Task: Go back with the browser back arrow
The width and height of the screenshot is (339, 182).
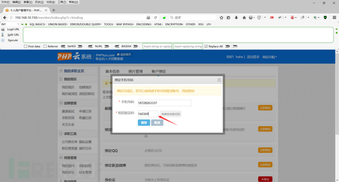Action: 5,18
